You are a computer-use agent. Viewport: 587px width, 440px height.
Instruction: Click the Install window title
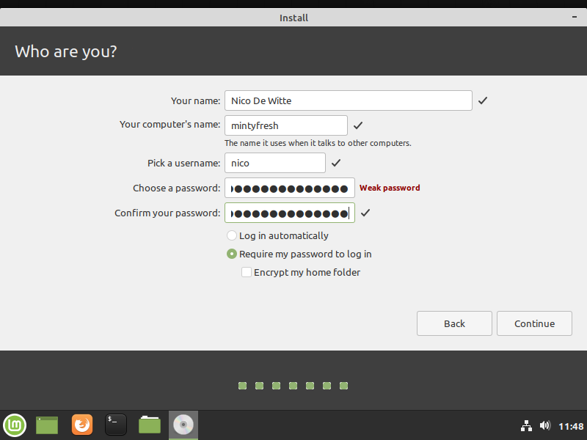click(x=293, y=18)
